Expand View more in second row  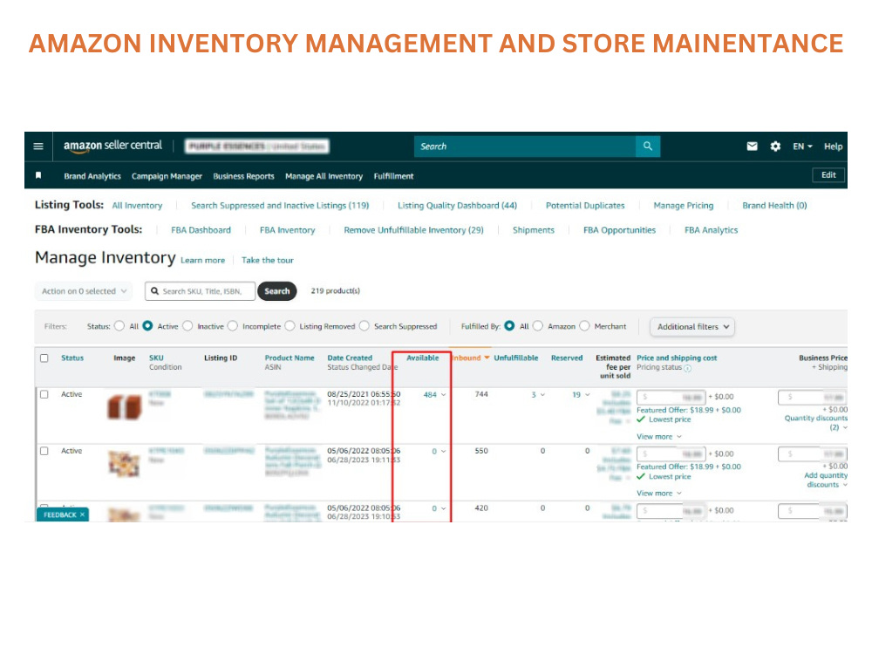(x=659, y=494)
